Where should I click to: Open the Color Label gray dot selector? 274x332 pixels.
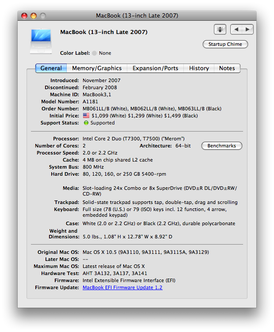tap(95, 53)
